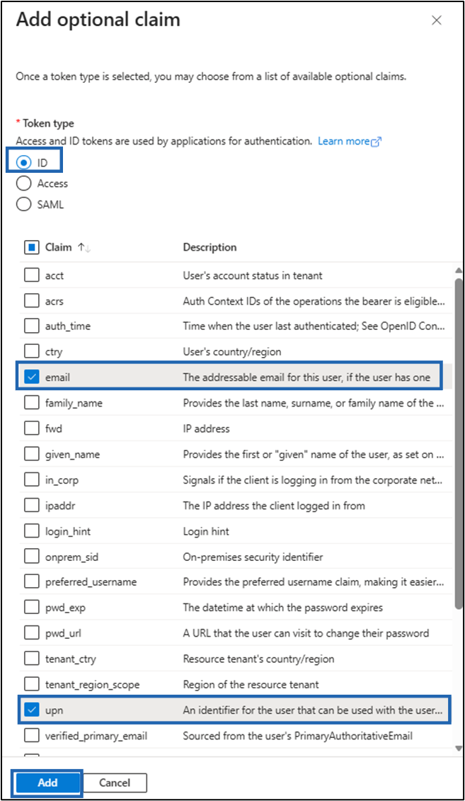
Task: Click the 'User's country/region' description
Action: click(x=232, y=352)
